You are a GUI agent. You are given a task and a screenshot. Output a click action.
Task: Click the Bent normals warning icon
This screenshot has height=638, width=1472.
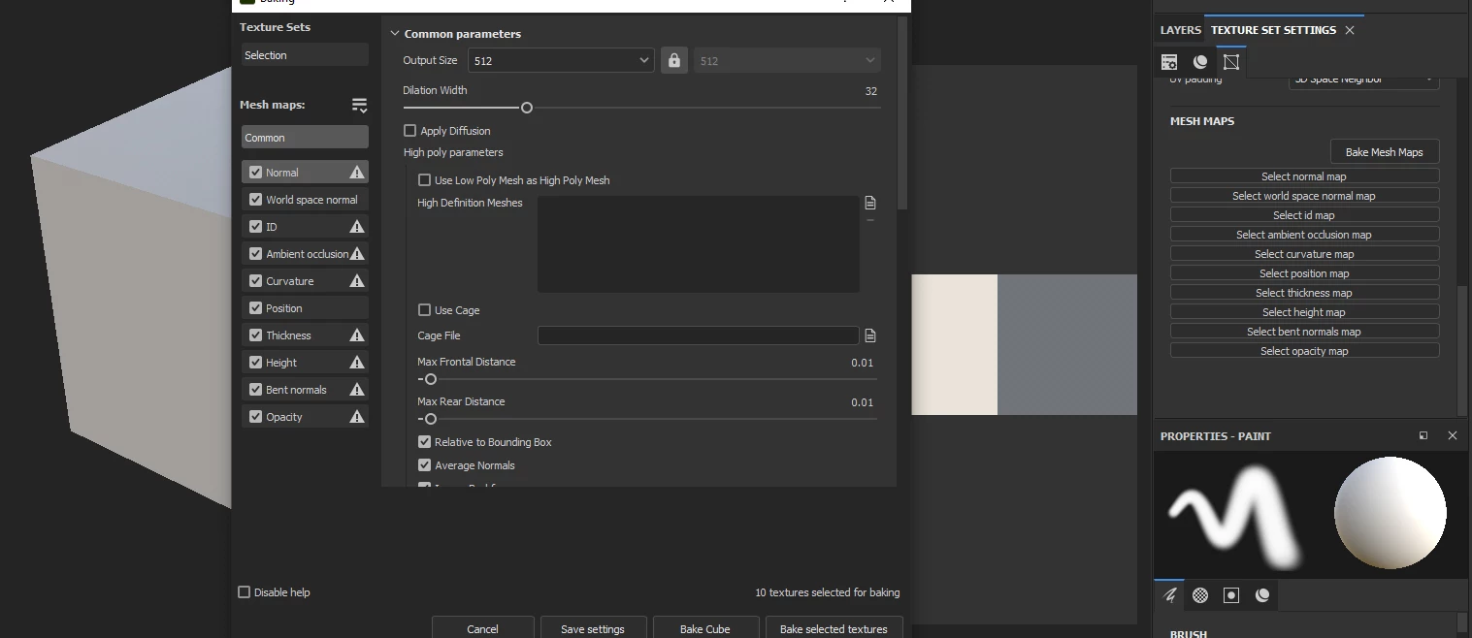357,390
